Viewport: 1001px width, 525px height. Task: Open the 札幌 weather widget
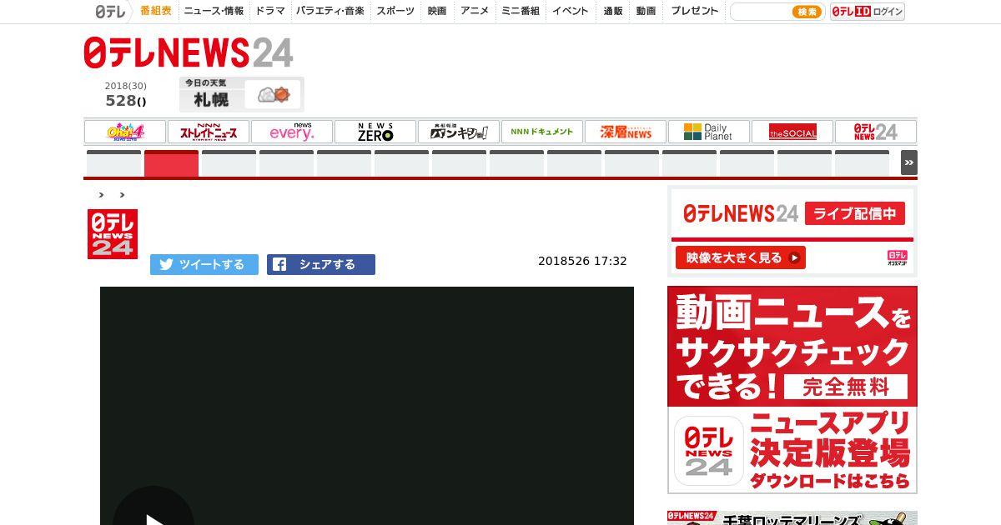[x=241, y=94]
